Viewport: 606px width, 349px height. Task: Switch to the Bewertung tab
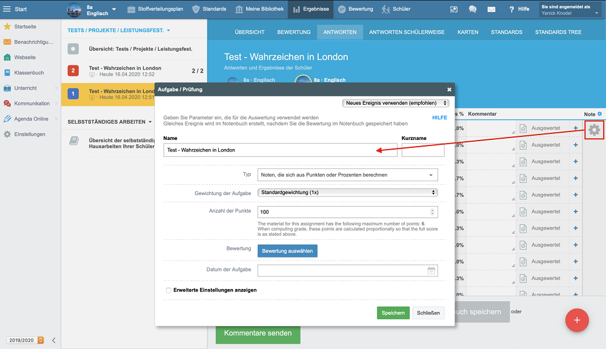click(294, 32)
